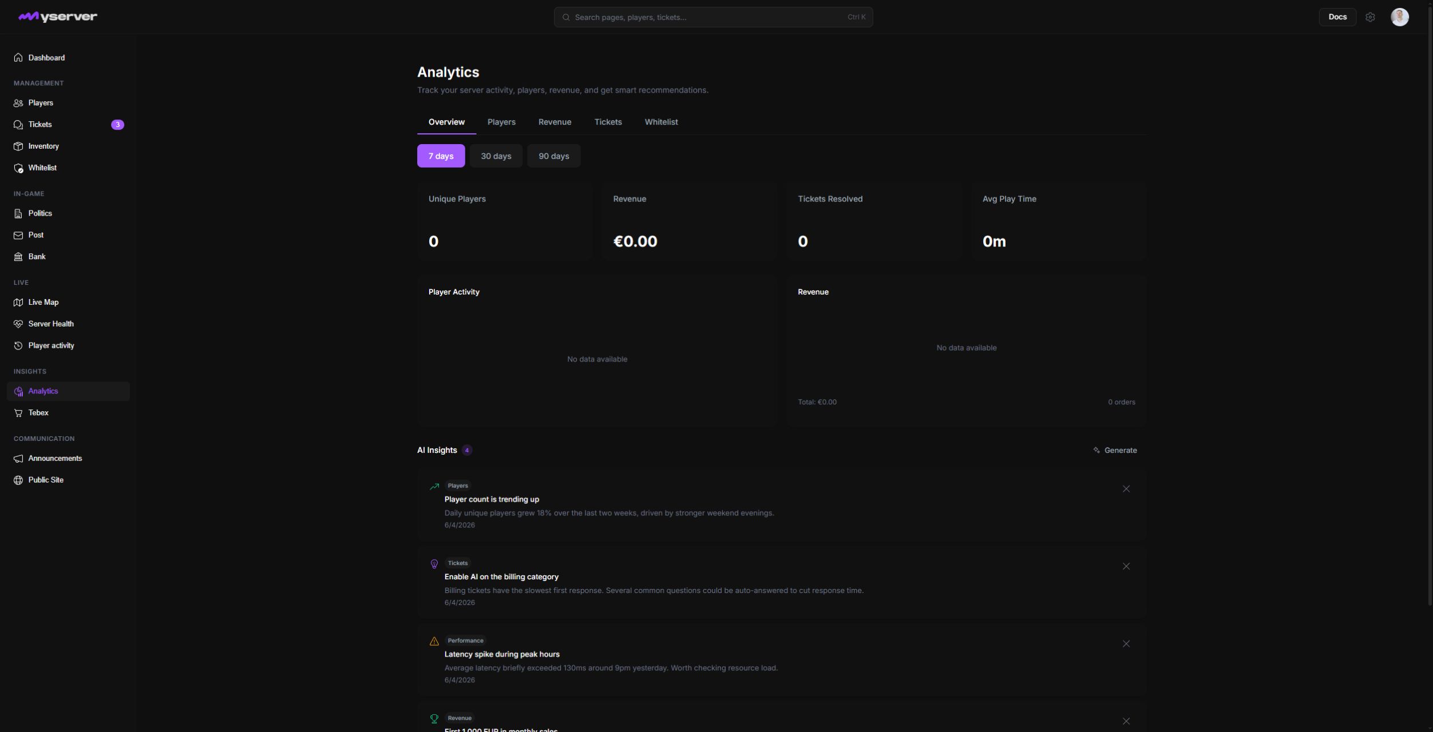Open the user avatar menu

[1400, 17]
